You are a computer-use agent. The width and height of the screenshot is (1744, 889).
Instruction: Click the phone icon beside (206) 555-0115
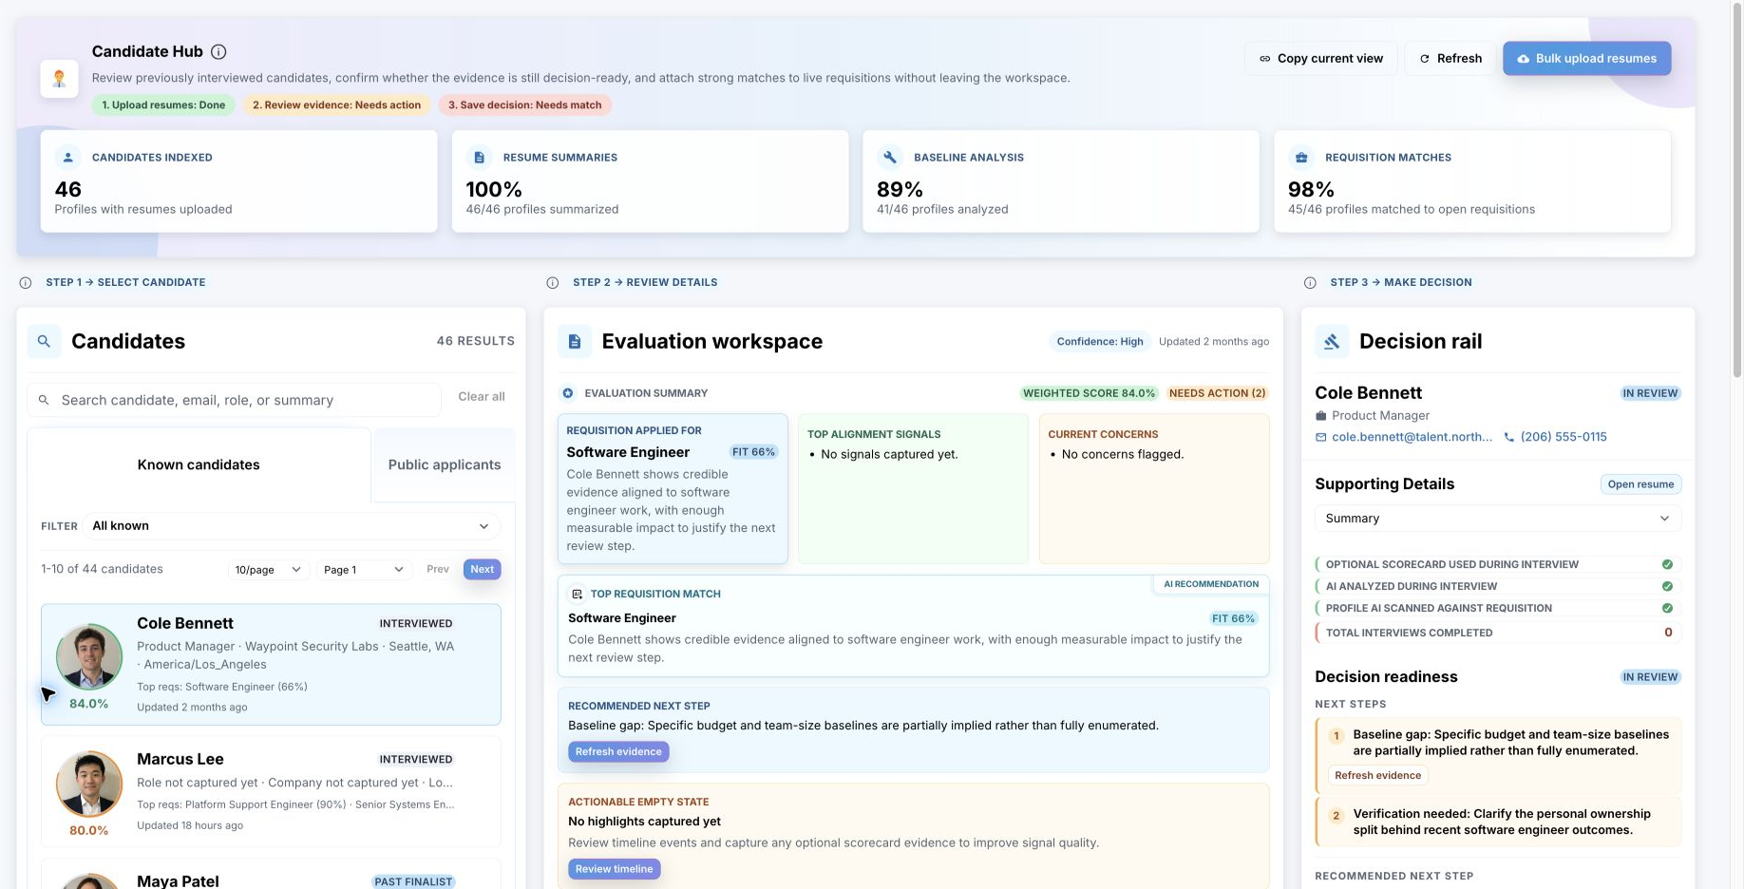click(x=1509, y=437)
